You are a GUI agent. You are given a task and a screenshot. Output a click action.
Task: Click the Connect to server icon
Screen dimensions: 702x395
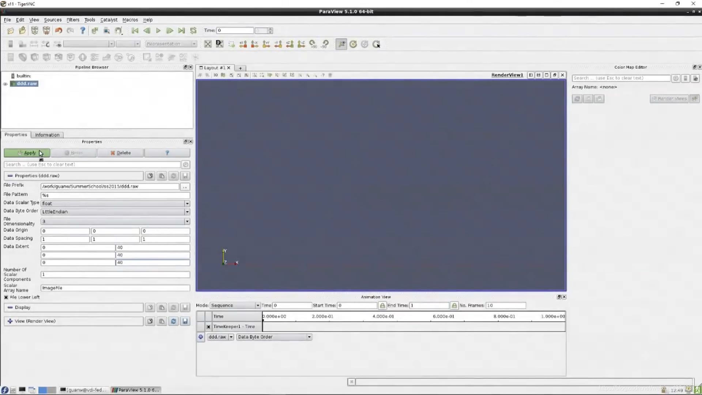pyautogui.click(x=35, y=31)
